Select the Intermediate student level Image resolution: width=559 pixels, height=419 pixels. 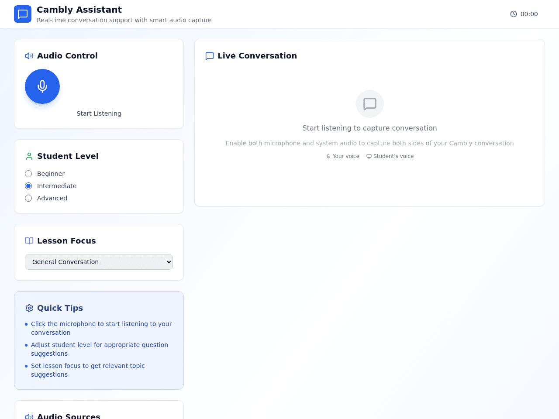coord(28,186)
